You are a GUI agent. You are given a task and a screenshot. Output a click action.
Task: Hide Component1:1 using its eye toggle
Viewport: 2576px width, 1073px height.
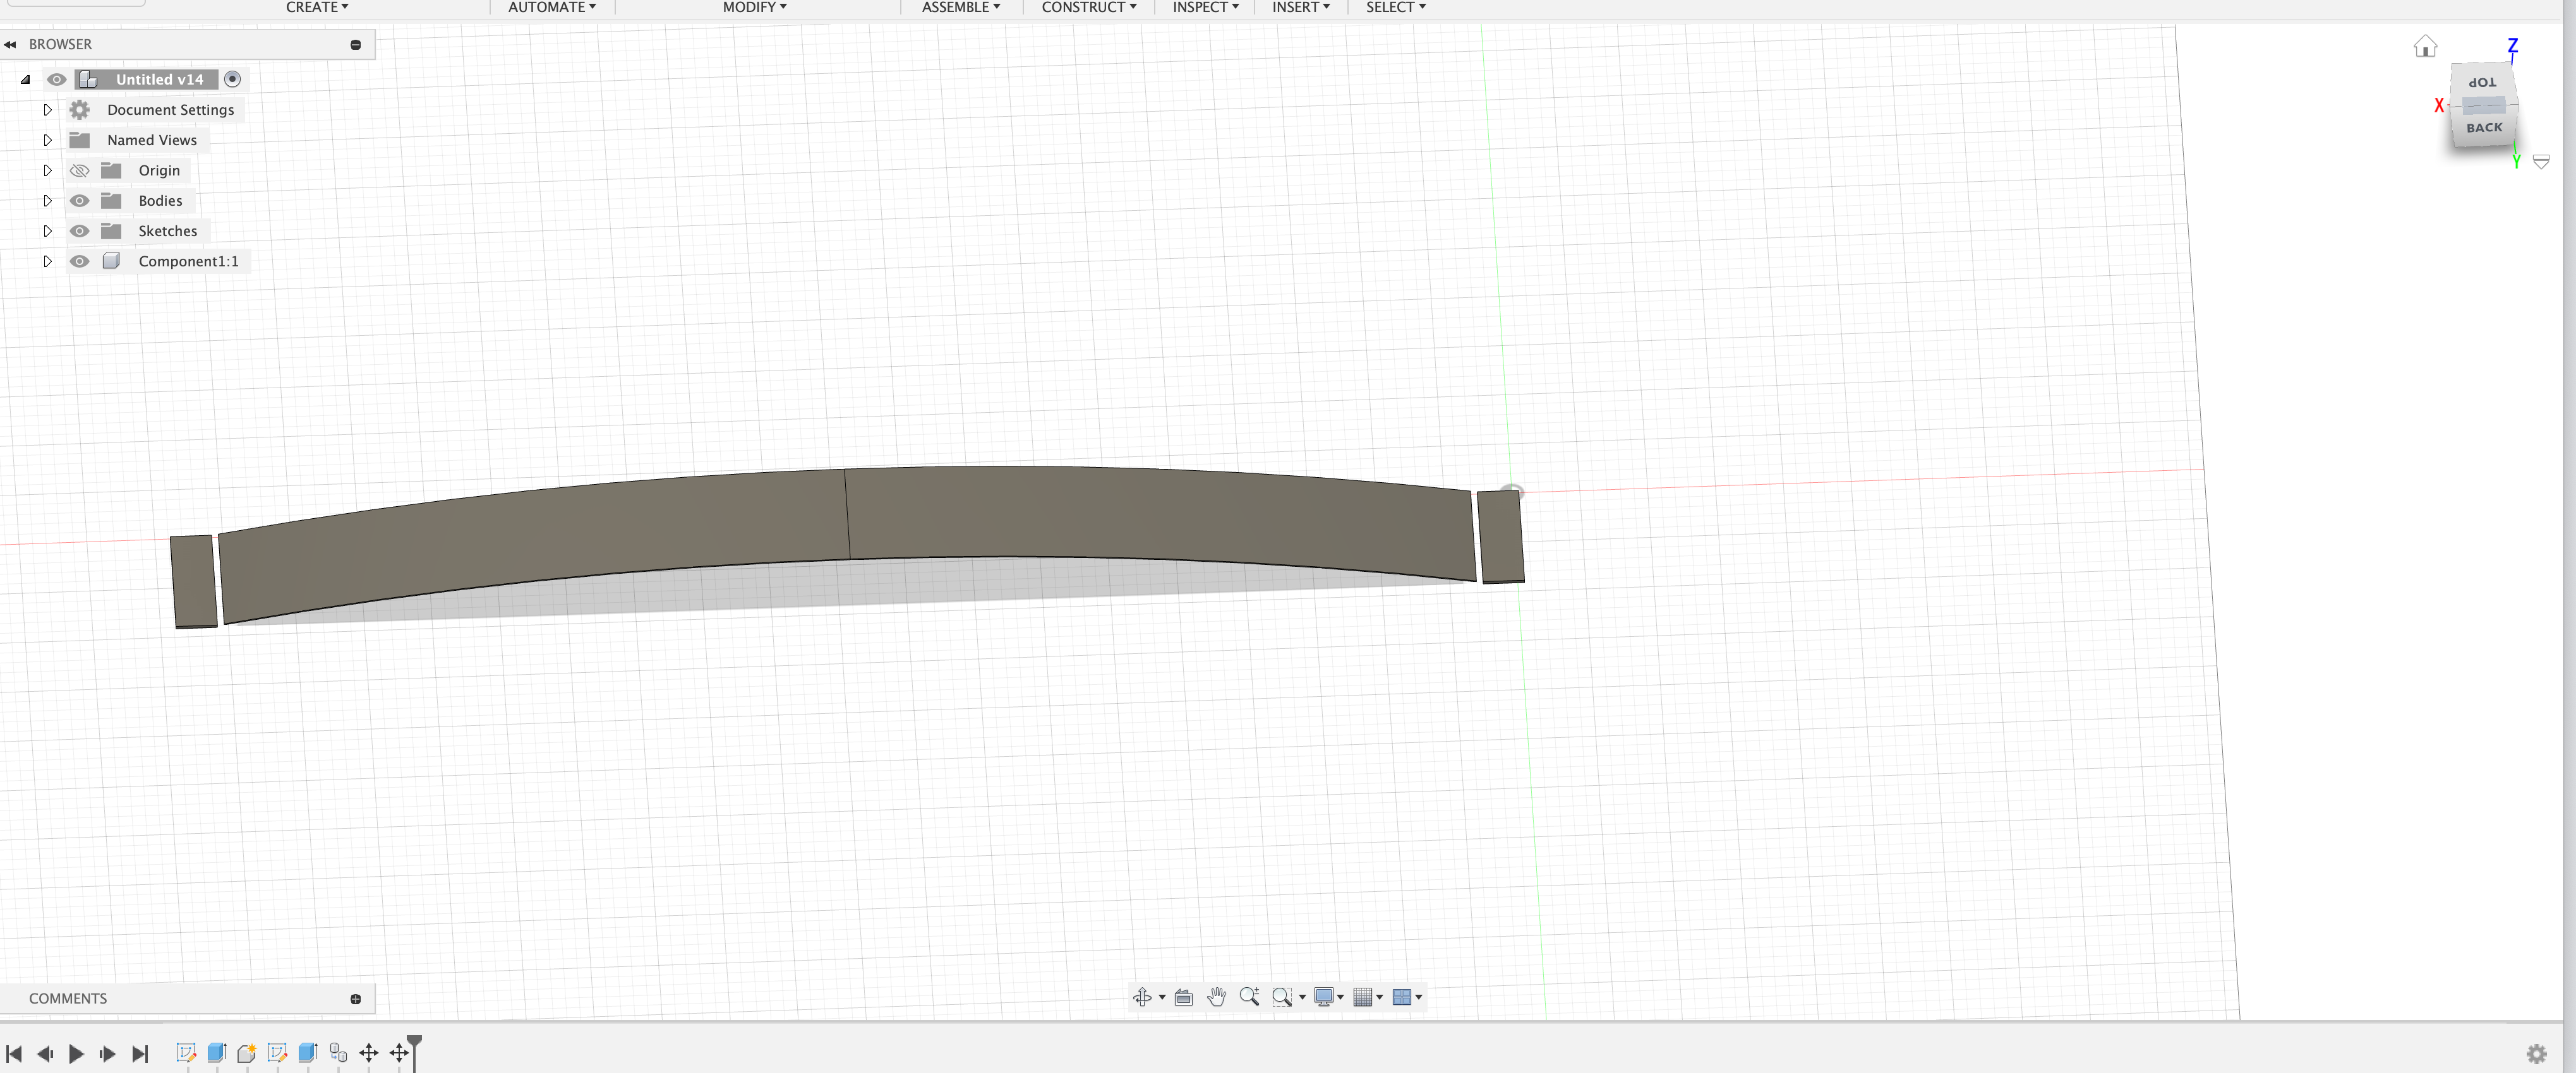79,261
